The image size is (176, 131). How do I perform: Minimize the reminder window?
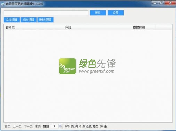point(155,3)
